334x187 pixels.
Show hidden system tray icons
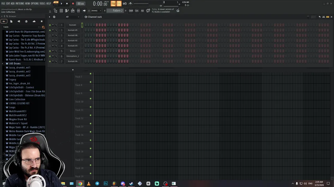tap(293, 184)
